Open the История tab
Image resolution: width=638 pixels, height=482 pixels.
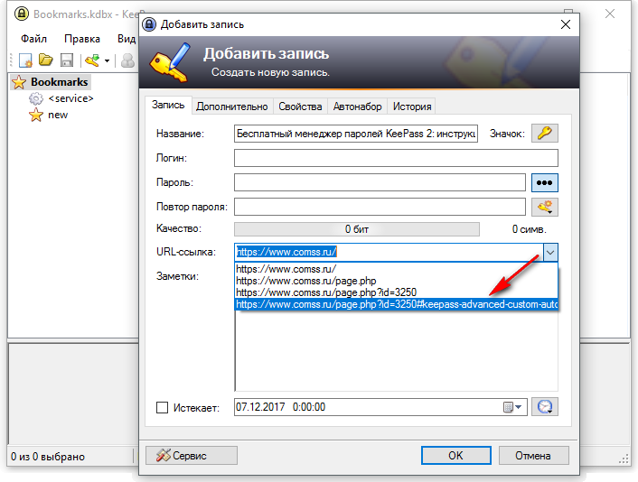coord(412,107)
